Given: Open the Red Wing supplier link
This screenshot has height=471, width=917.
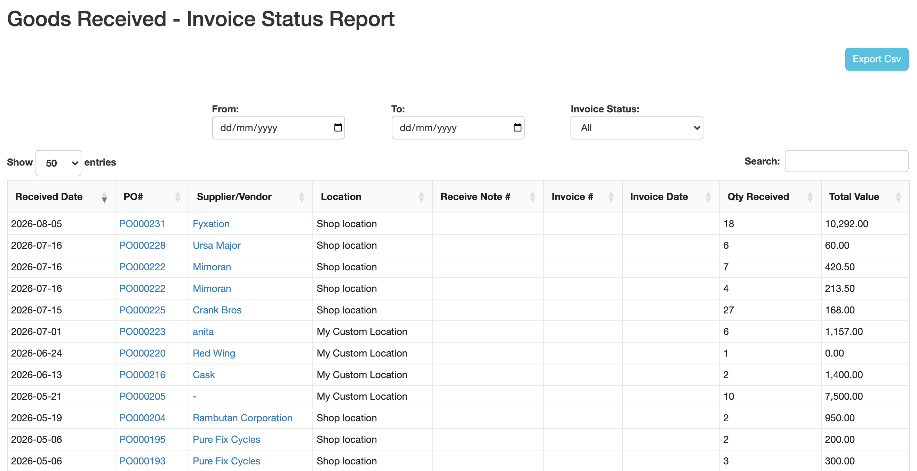Looking at the screenshot, I should [214, 353].
